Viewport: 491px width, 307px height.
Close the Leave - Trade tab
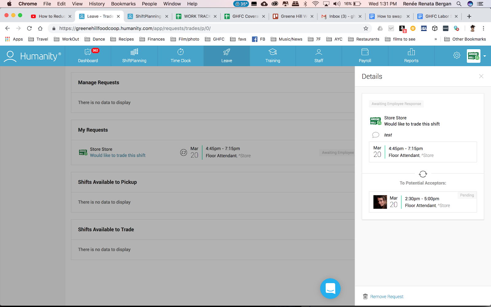pyautogui.click(x=118, y=16)
